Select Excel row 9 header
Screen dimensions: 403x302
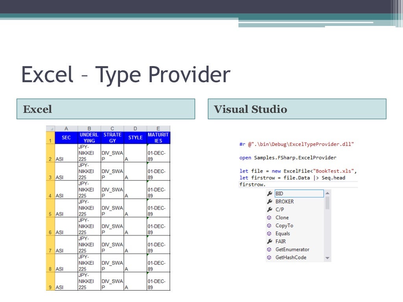(x=50, y=281)
